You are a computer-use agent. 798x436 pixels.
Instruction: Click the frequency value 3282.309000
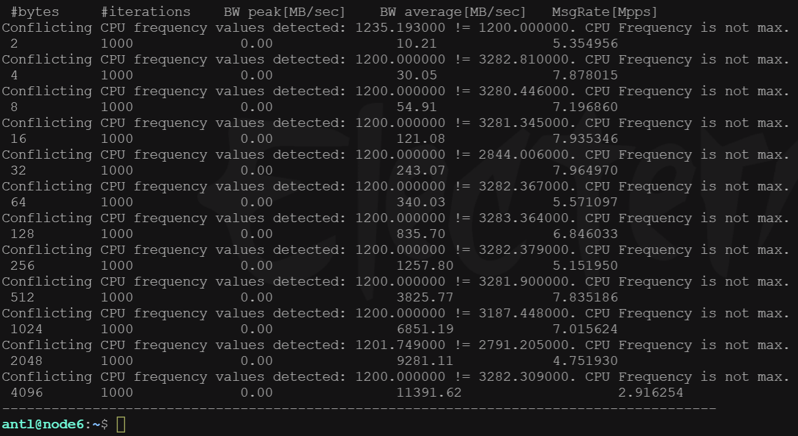point(523,377)
